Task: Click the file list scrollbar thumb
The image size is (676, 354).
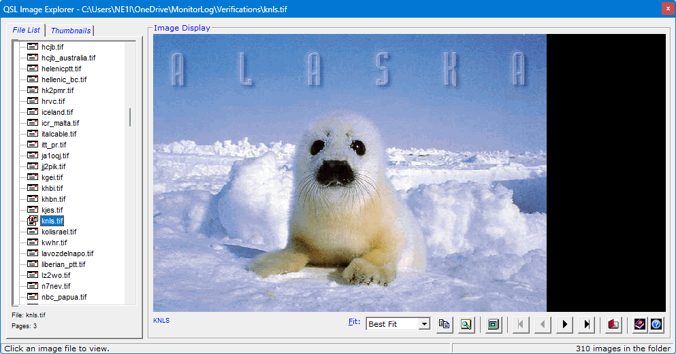Action: point(130,117)
